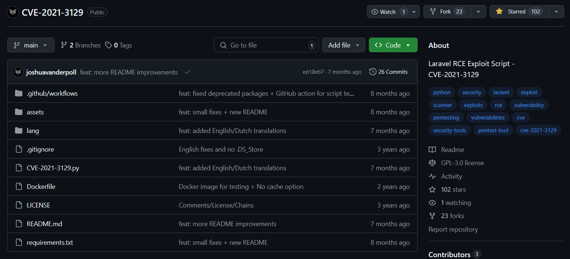Click the fork icon in Fork button
This screenshot has width=570, height=259.
433,12
